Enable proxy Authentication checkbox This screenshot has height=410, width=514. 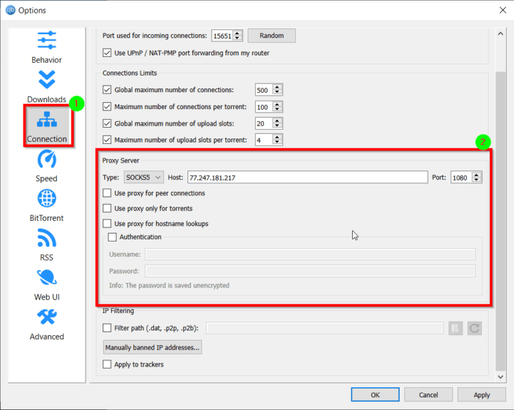[x=112, y=237]
